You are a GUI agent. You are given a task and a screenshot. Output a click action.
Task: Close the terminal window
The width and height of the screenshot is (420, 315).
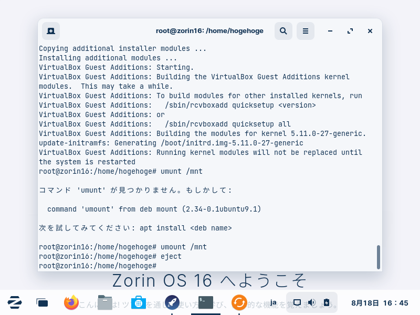click(x=370, y=31)
